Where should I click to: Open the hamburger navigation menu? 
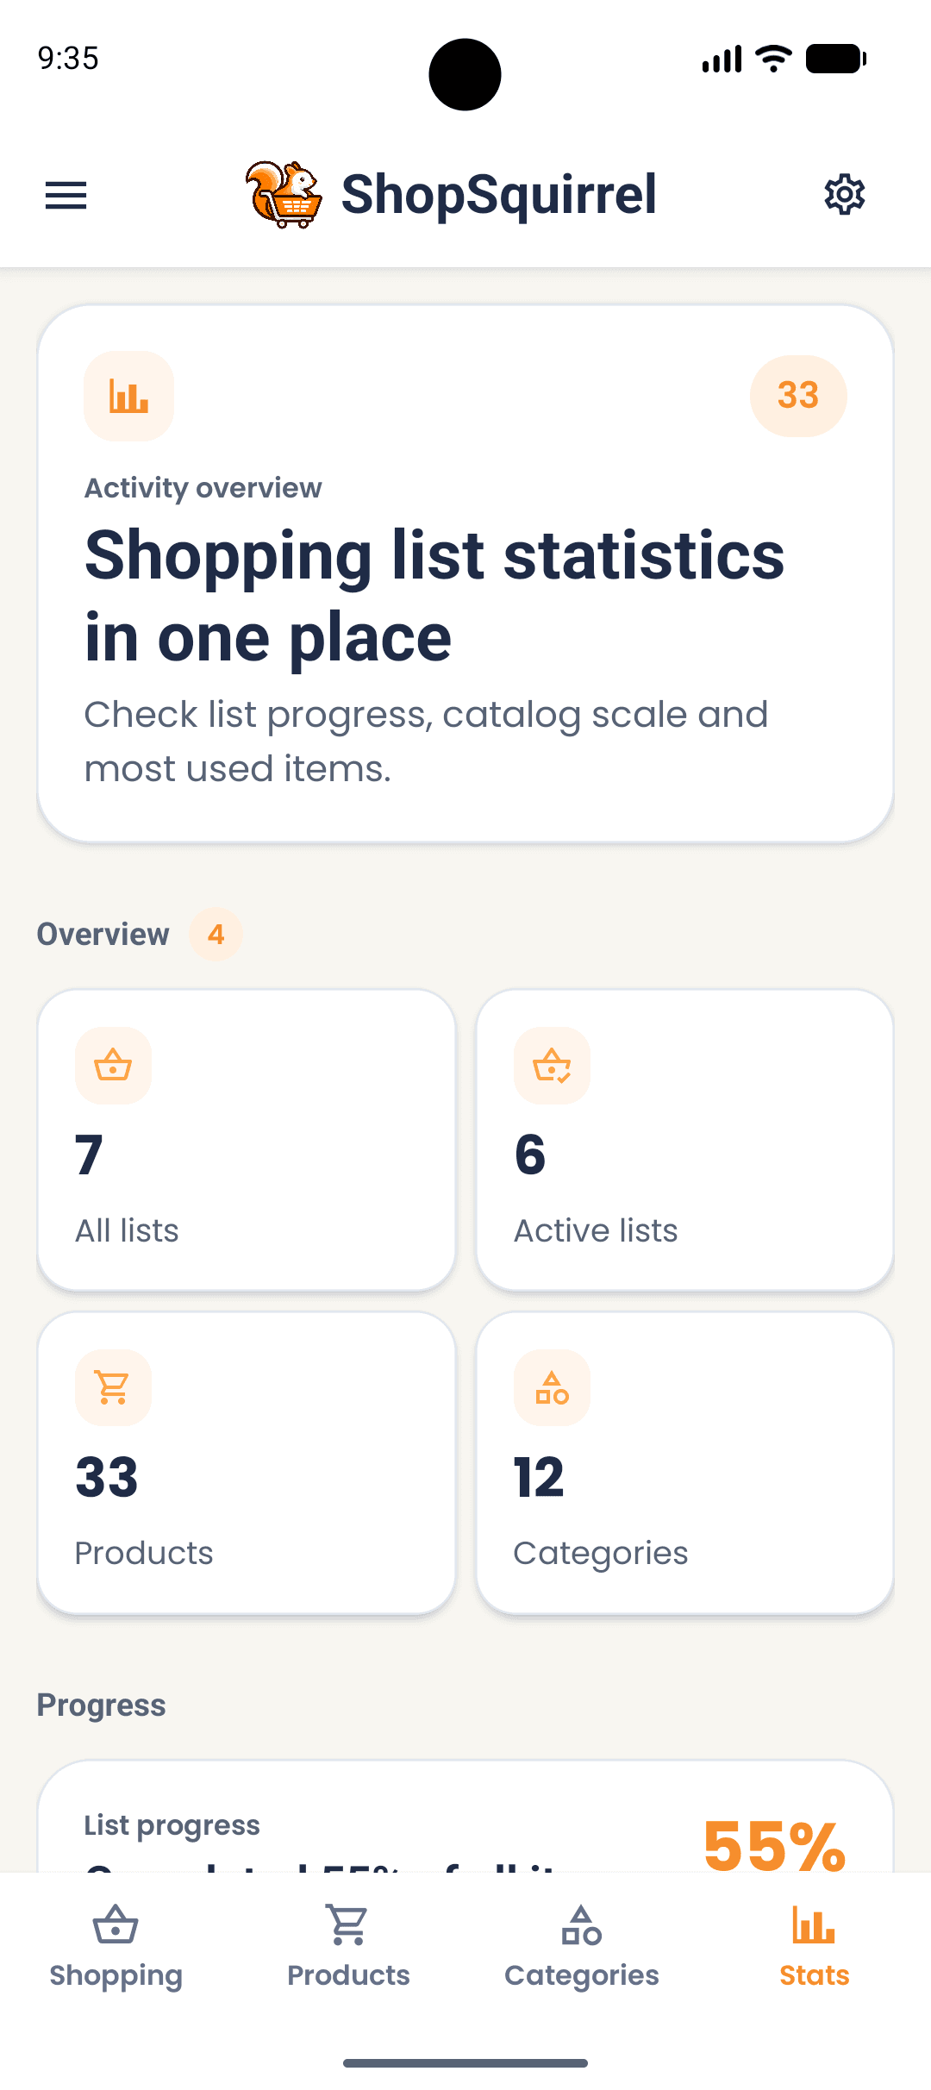(x=66, y=196)
